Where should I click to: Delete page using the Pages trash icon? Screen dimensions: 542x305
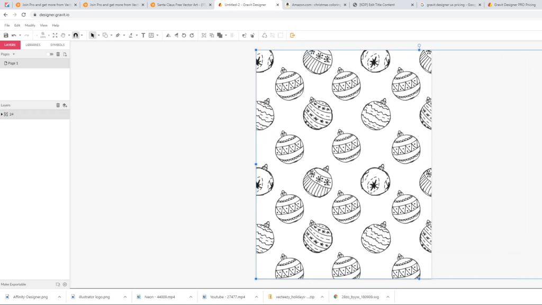pyautogui.click(x=58, y=54)
